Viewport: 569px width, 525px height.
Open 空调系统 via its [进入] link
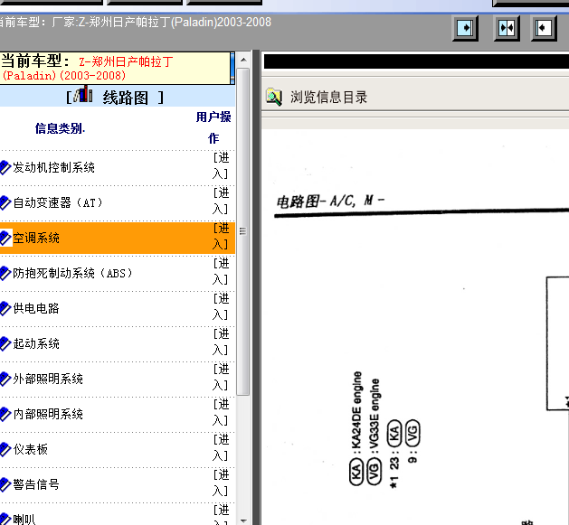221,236
